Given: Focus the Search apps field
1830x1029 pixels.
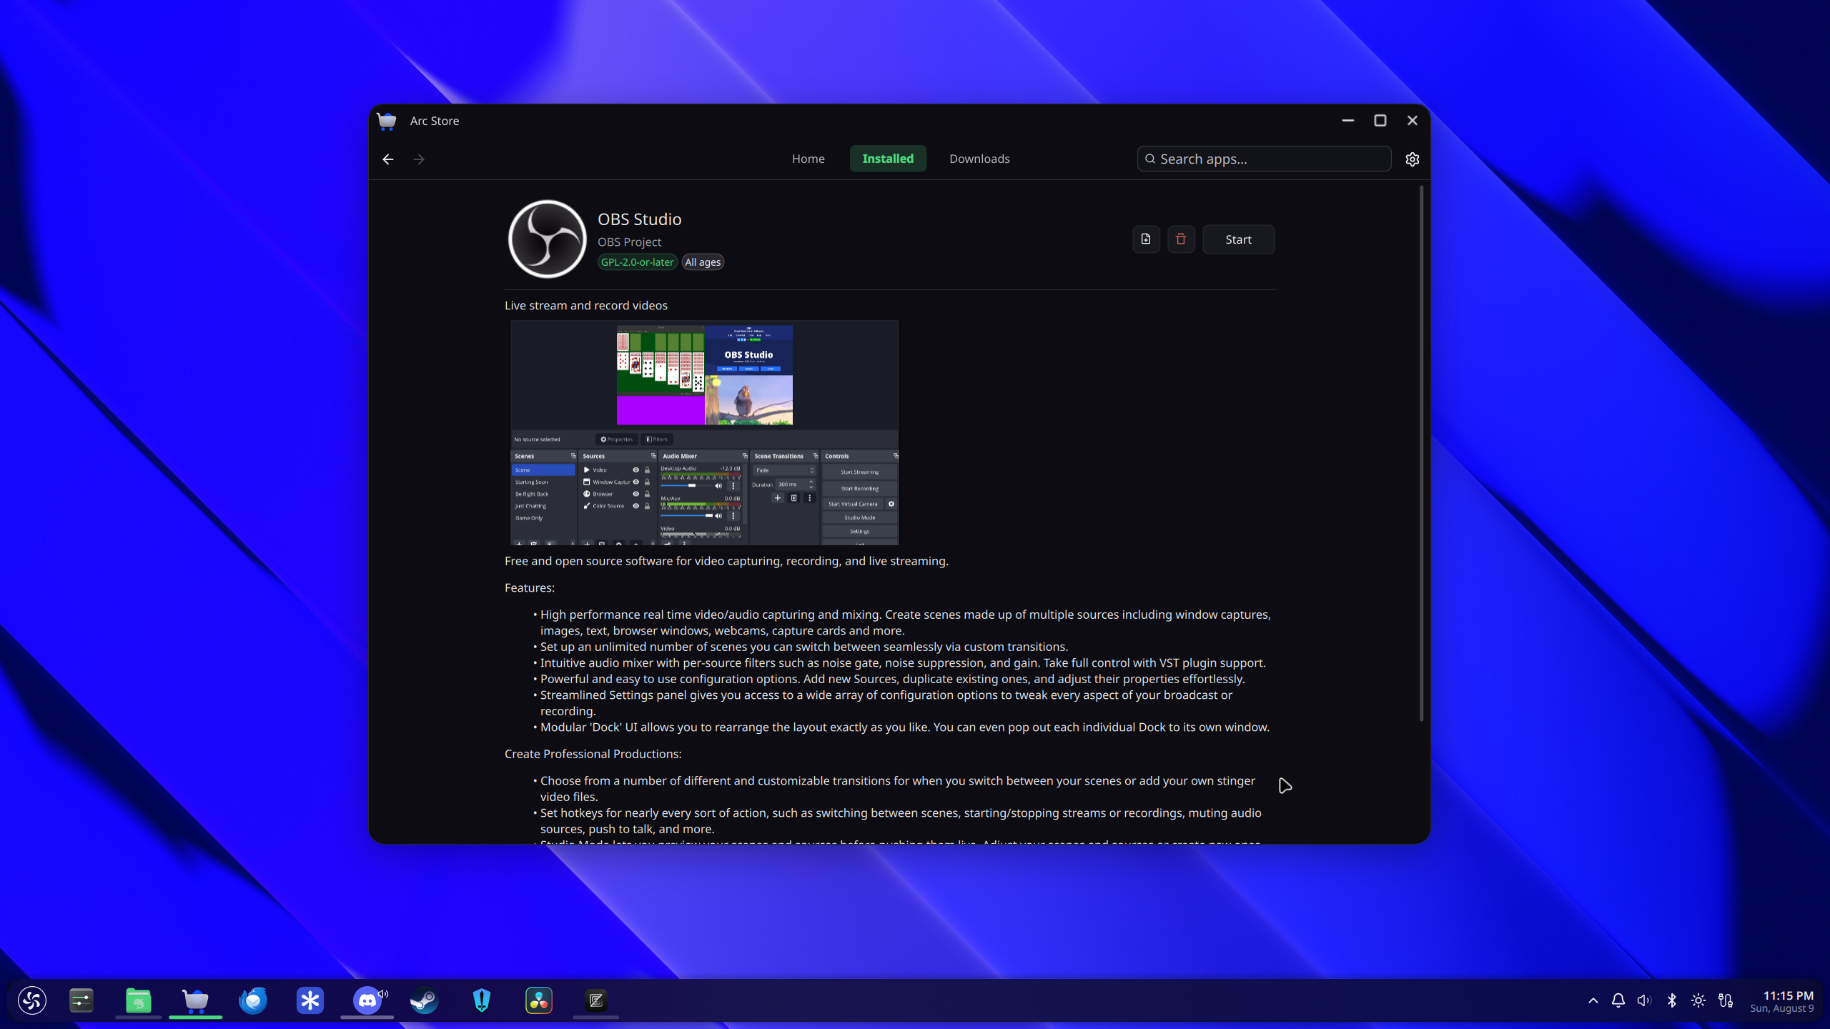Looking at the screenshot, I should pos(1264,159).
